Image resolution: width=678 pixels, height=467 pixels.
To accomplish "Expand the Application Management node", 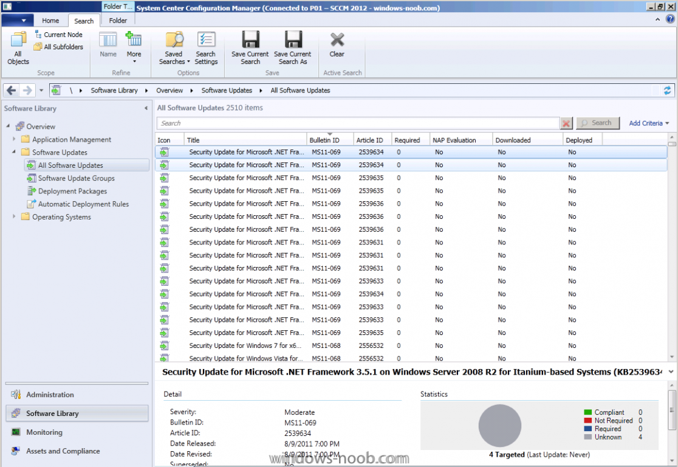I will coord(14,139).
